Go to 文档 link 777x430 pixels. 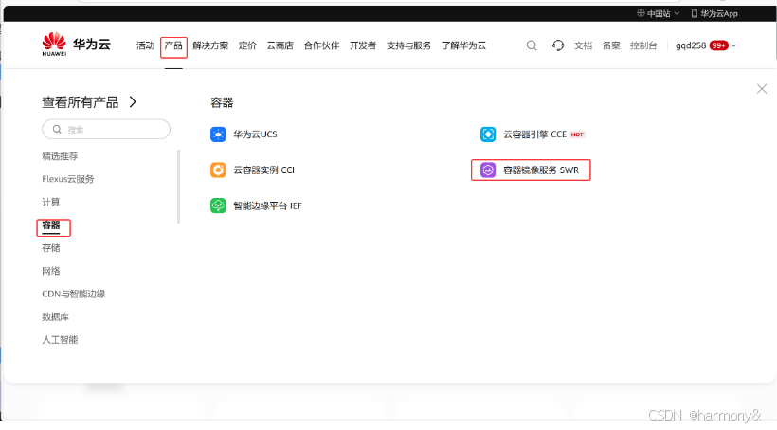click(x=584, y=45)
